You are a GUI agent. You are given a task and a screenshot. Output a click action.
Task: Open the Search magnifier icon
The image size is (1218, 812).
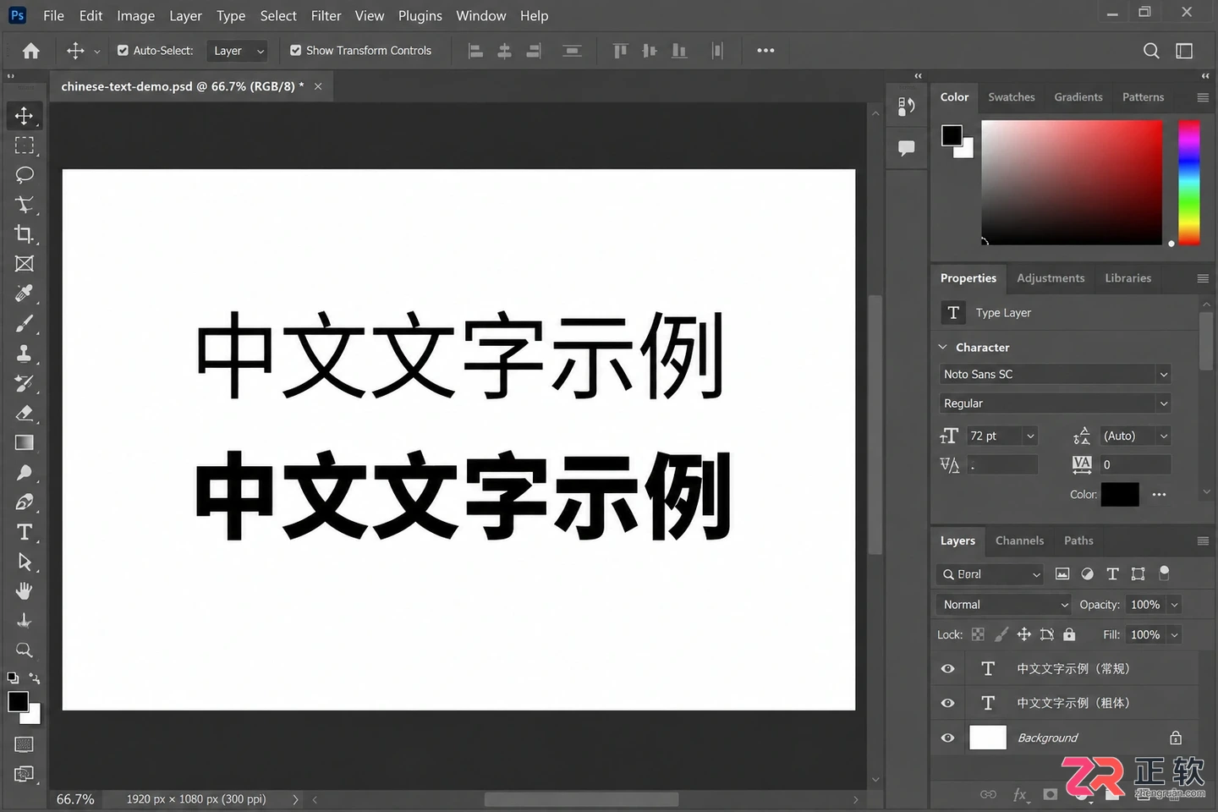(x=1151, y=51)
